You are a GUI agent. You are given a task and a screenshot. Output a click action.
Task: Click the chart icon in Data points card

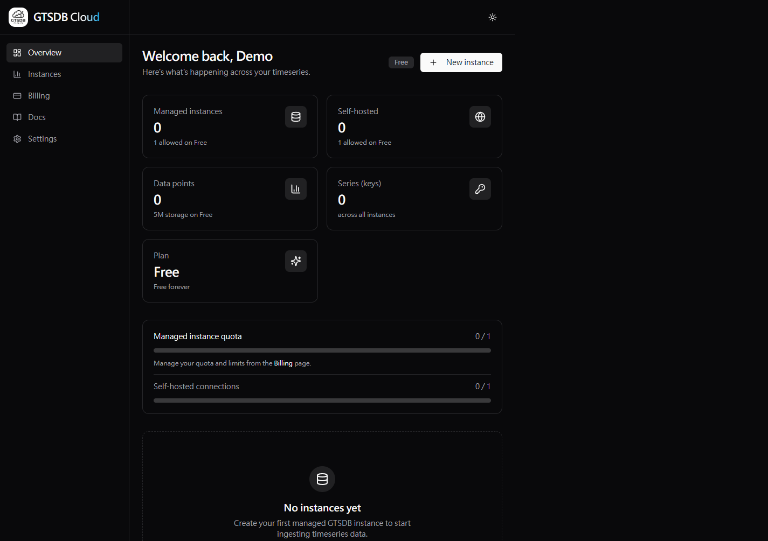tap(296, 189)
